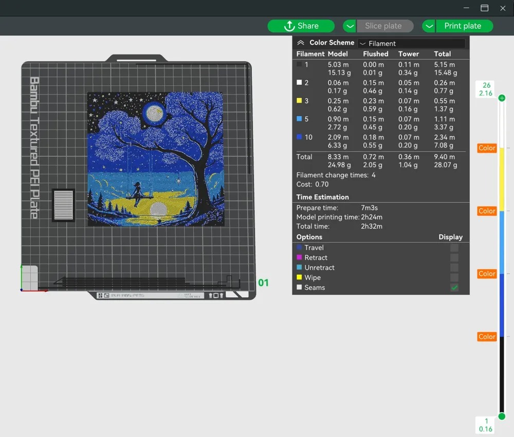The image size is (514, 437).
Task: Click the Slice plate button
Action: [x=385, y=26]
